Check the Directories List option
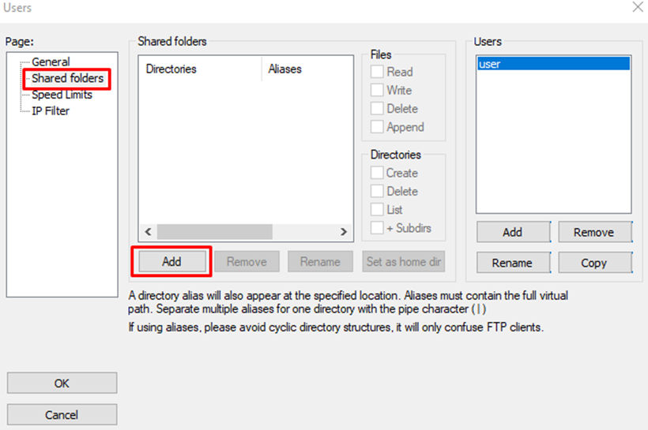This screenshot has width=648, height=430. click(x=378, y=210)
